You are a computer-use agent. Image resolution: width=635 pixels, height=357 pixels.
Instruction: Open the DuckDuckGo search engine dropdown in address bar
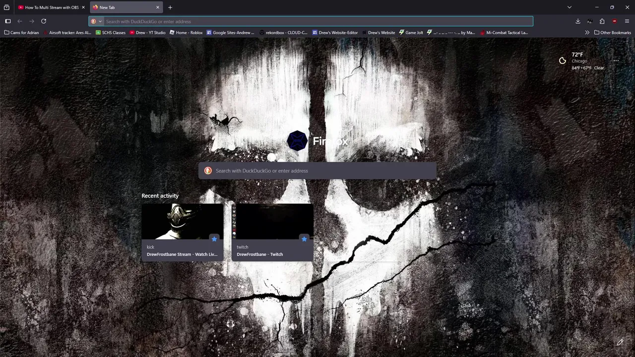(x=96, y=21)
